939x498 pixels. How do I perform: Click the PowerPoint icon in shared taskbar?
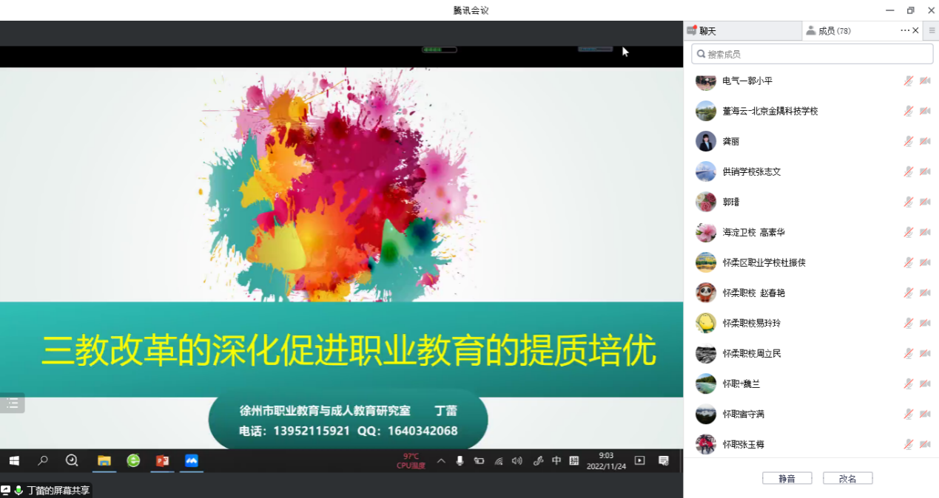(162, 461)
